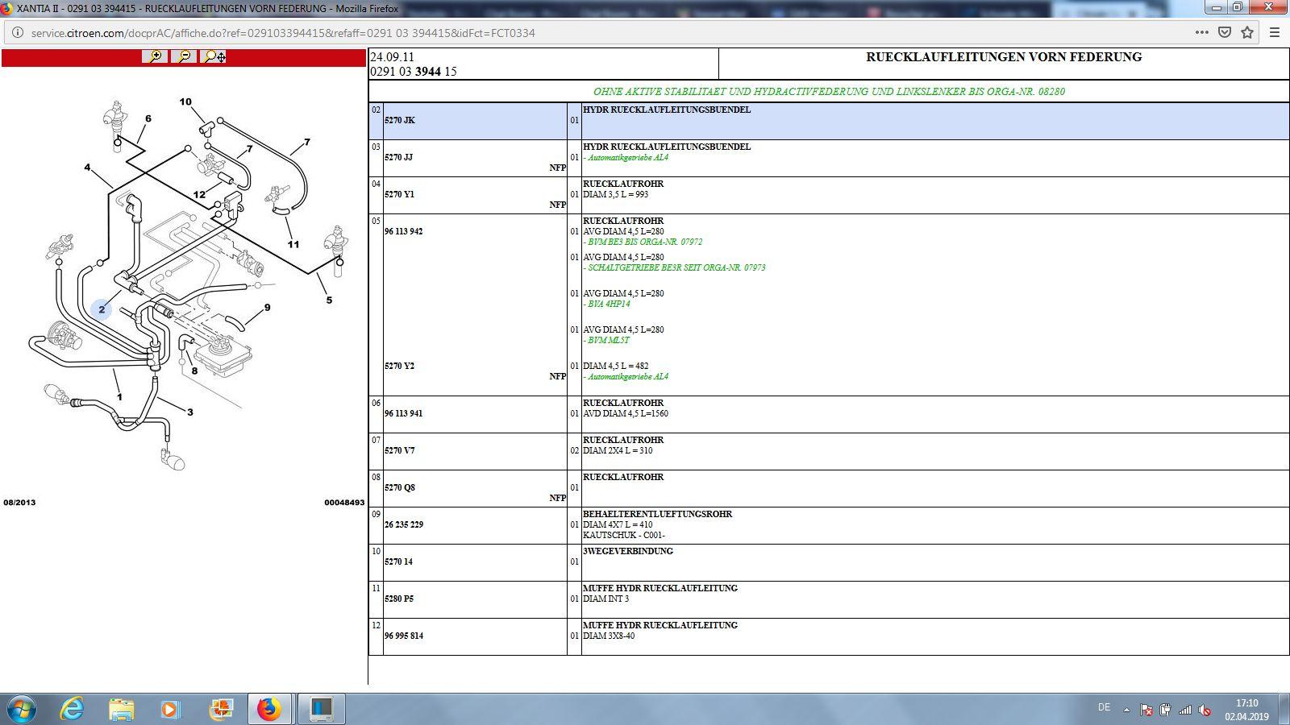Focus the address bar URL
The width and height of the screenshot is (1290, 725).
coord(283,33)
